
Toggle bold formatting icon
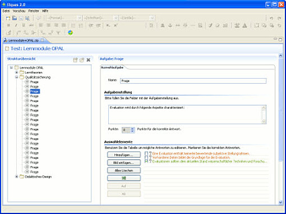[8, 25]
